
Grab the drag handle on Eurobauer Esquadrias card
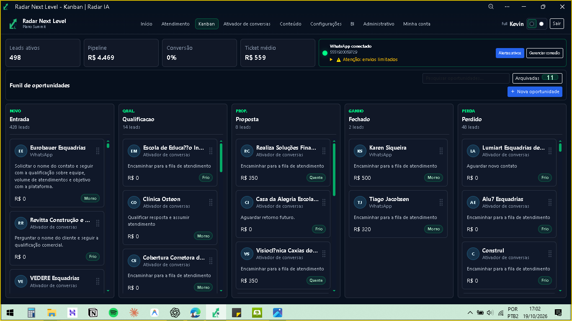(x=98, y=151)
